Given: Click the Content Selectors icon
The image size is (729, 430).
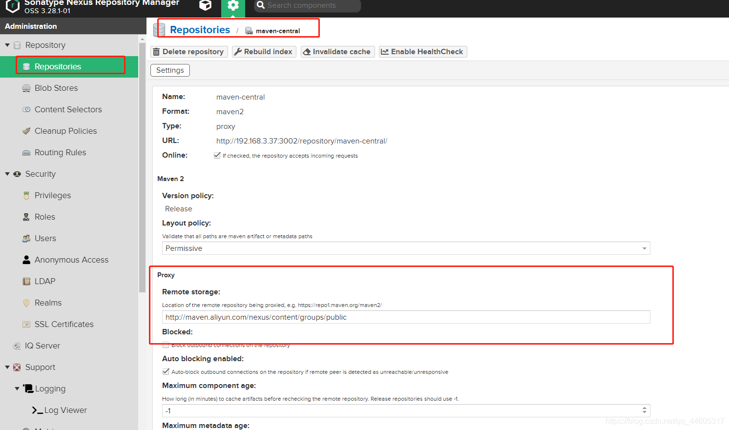Looking at the screenshot, I should (x=26, y=109).
